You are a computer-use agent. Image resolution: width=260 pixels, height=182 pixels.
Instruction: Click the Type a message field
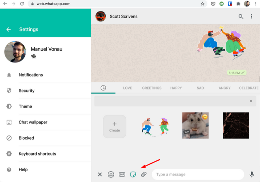coord(198,174)
